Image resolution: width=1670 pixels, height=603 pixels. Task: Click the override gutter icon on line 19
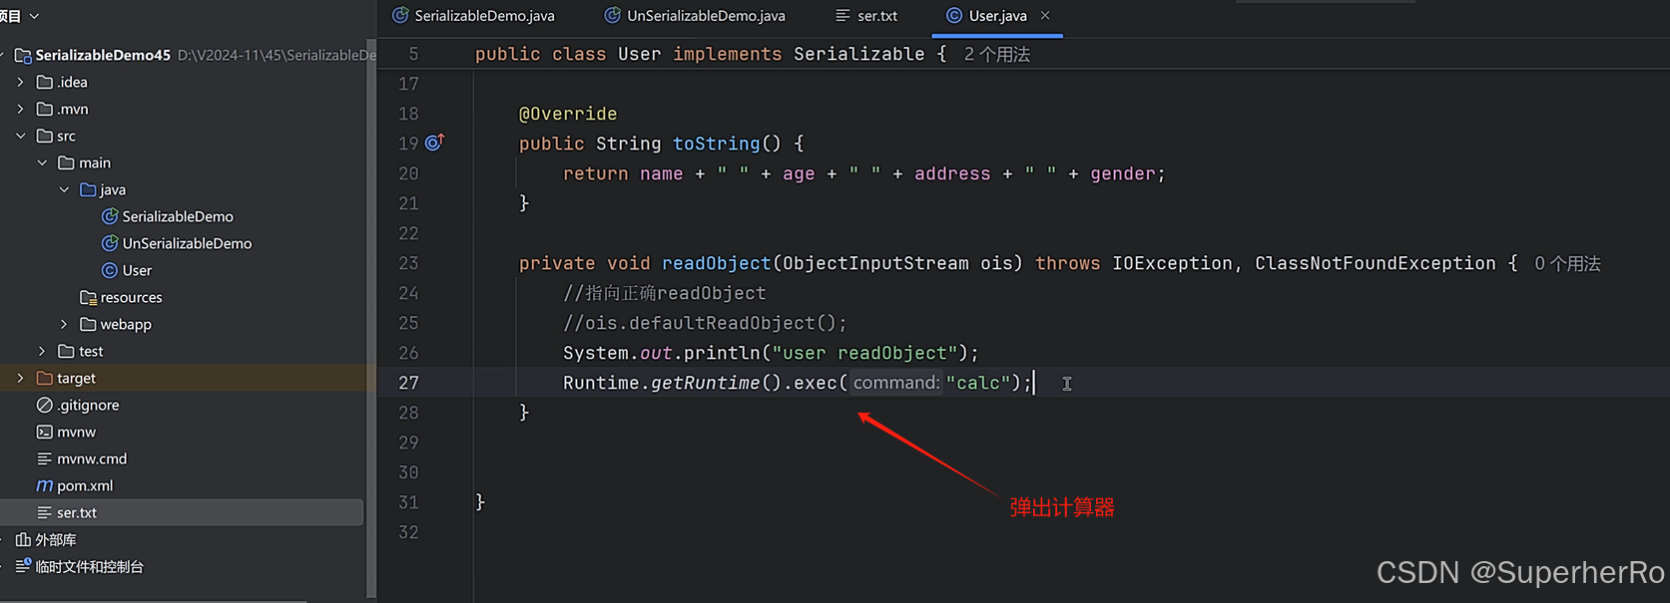coord(434,143)
